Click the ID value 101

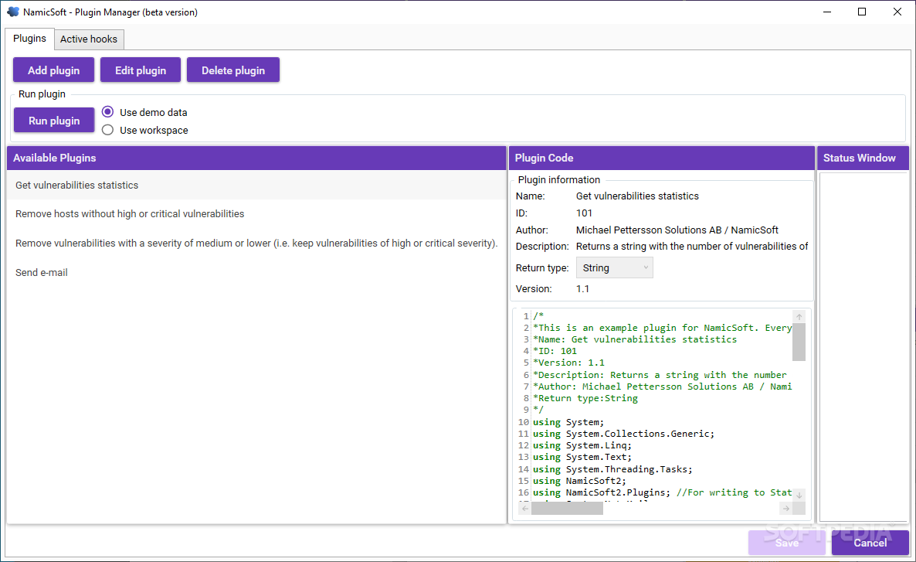click(x=584, y=213)
